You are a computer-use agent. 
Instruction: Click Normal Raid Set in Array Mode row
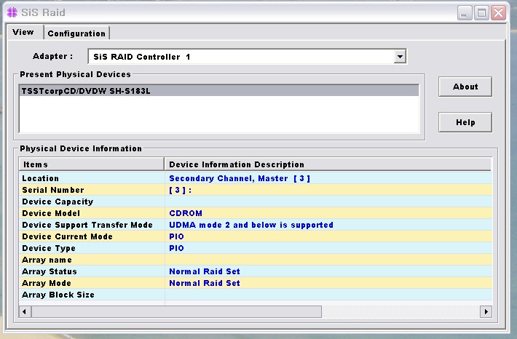205,283
